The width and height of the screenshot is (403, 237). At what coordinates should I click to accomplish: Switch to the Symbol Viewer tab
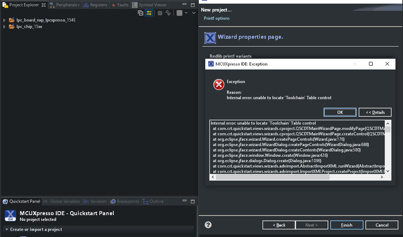tap(150, 5)
